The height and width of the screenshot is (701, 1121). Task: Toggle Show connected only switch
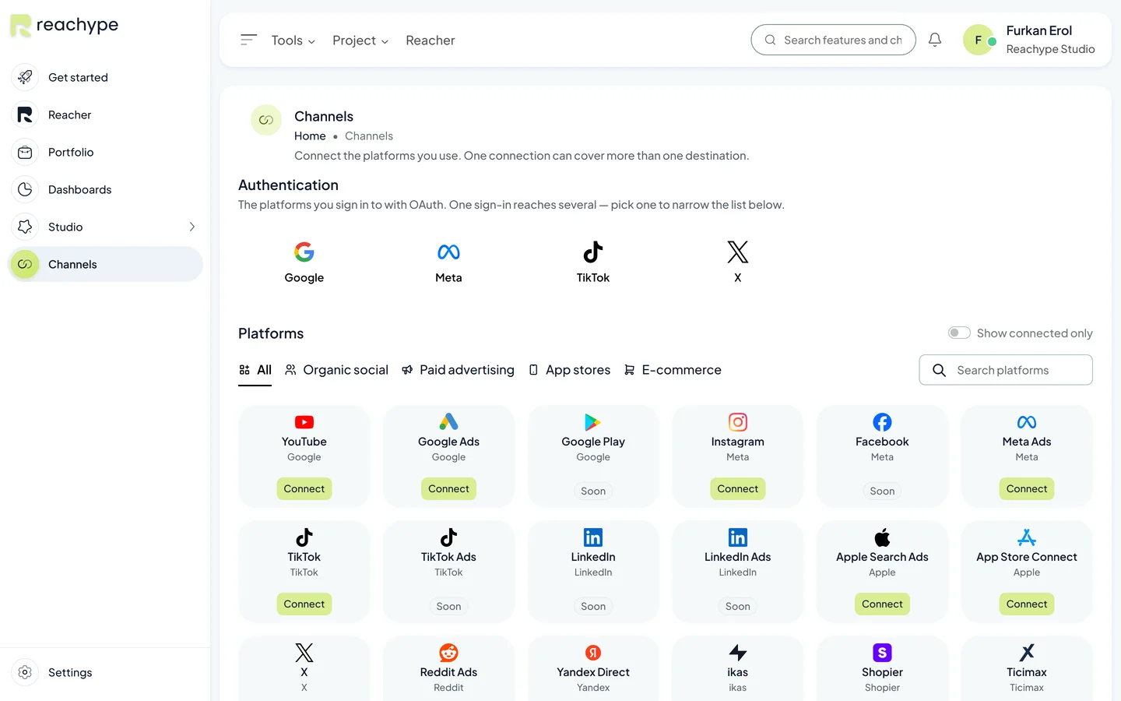tap(959, 333)
